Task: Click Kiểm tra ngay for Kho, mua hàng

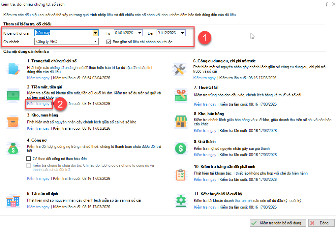Action: pos(38,128)
